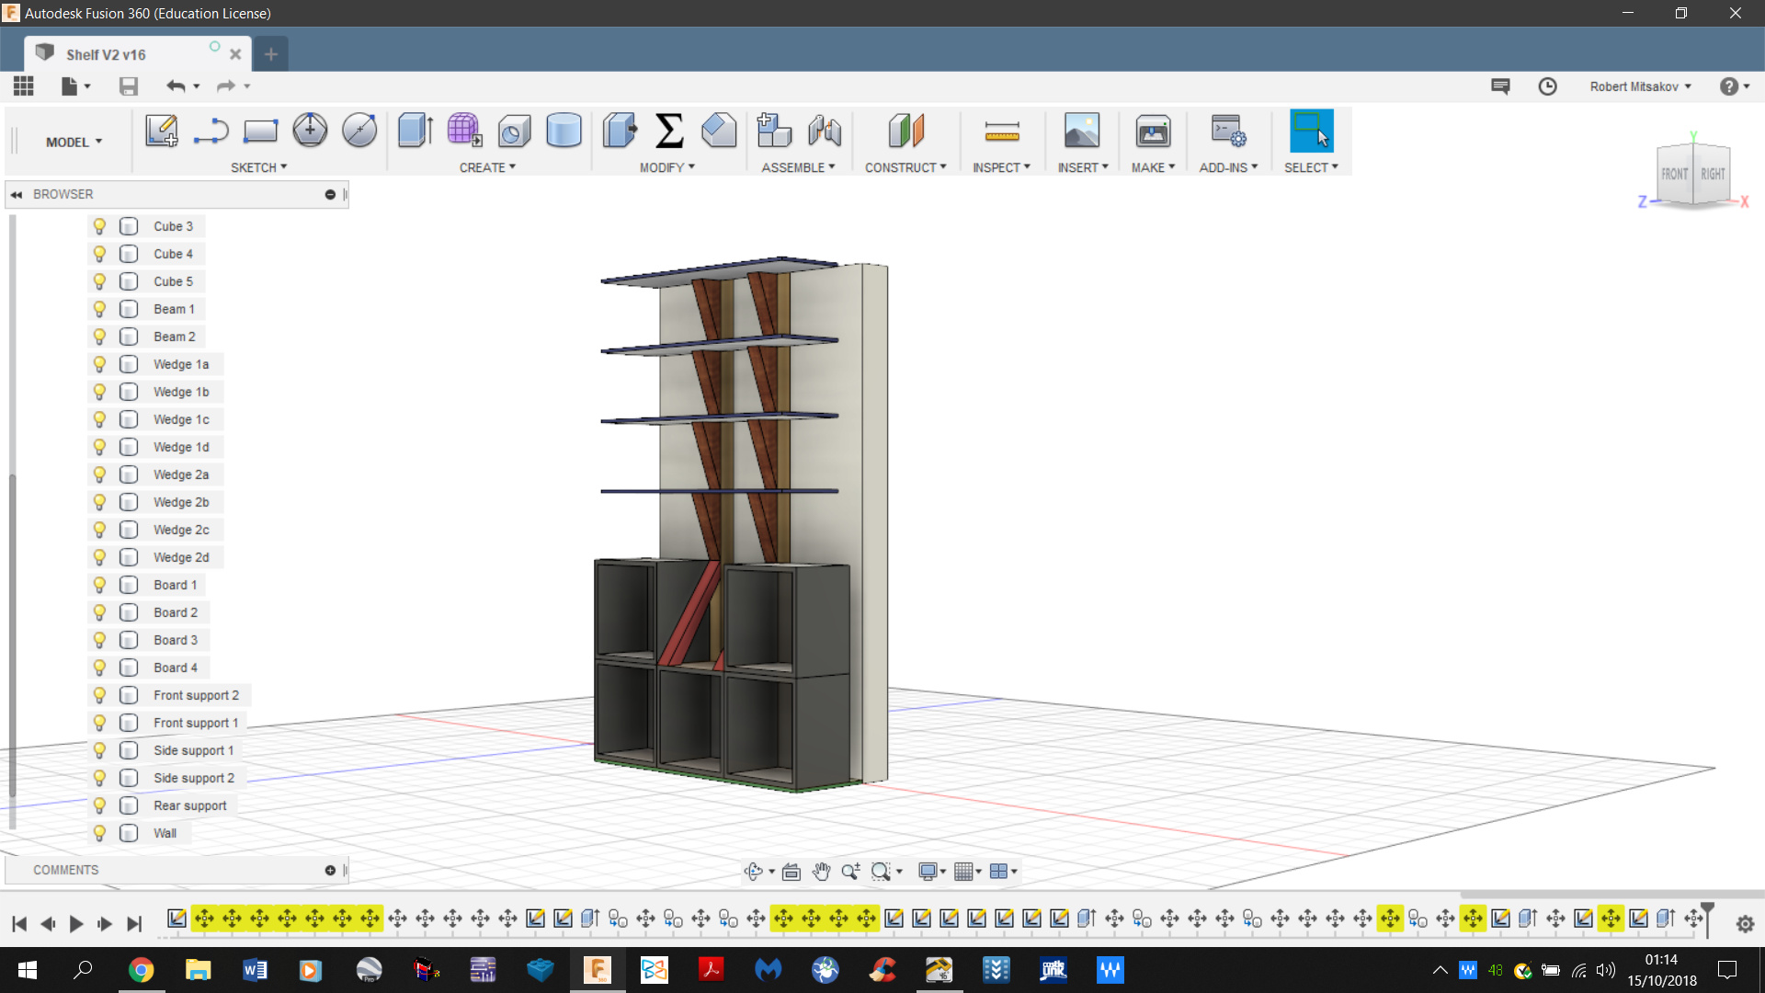Image resolution: width=1765 pixels, height=993 pixels.
Task: Click the Midplane construct icon
Action: pyautogui.click(x=905, y=131)
